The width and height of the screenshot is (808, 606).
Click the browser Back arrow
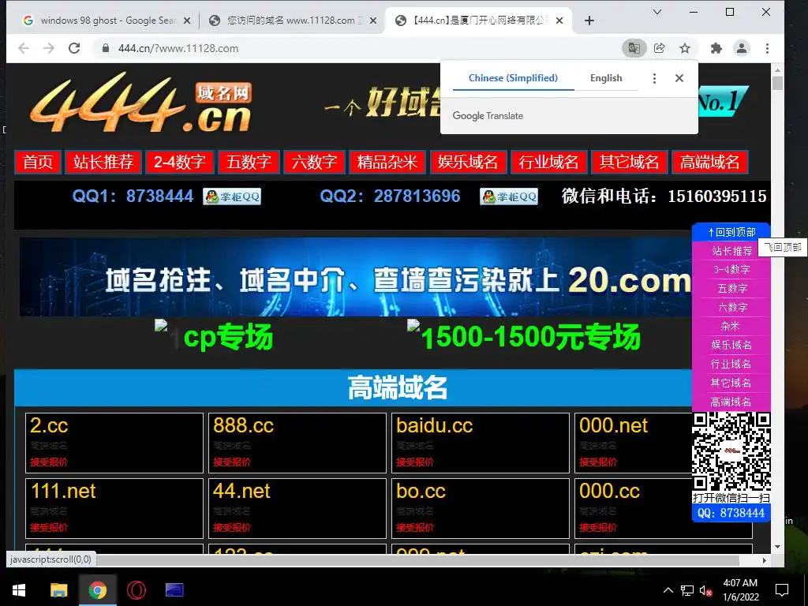[x=23, y=48]
